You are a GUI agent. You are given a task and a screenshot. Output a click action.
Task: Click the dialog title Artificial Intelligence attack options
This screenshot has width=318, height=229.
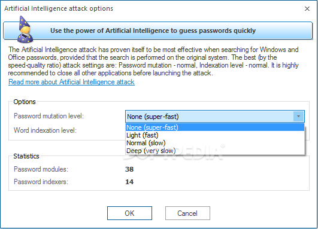(x=59, y=8)
